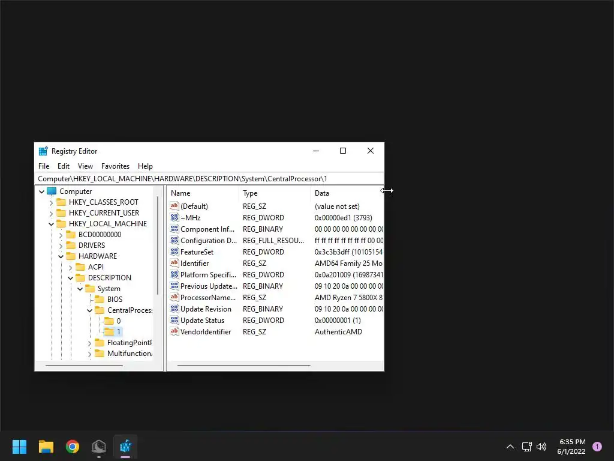Click the HKEY_LOCAL_MACHINE folder icon
Viewport: 614px width, 461px height.
(x=61, y=224)
